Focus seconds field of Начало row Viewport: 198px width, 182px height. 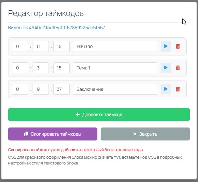point(62,46)
